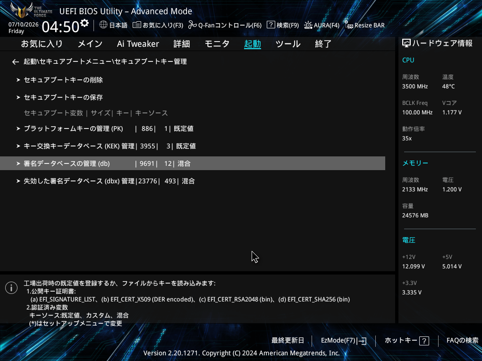Click ホットキー text in footer

point(401,340)
